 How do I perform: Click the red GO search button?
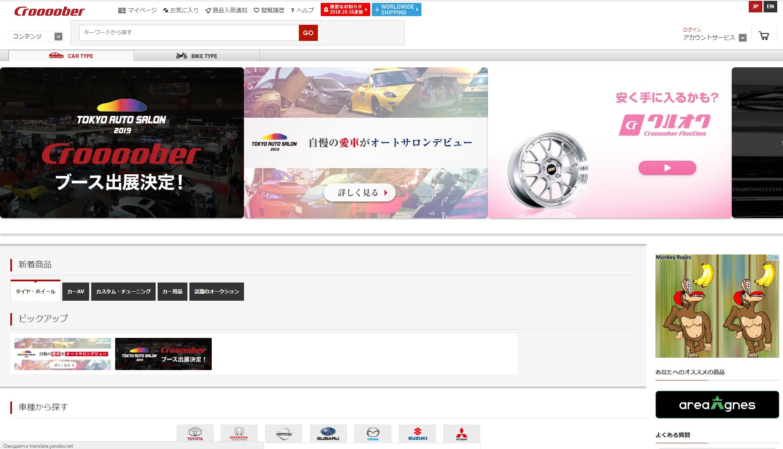(308, 33)
